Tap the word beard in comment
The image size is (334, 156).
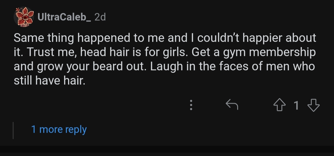point(107,66)
